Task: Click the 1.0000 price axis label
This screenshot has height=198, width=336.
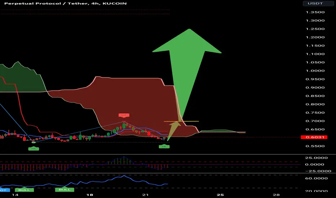Action: tap(315, 71)
